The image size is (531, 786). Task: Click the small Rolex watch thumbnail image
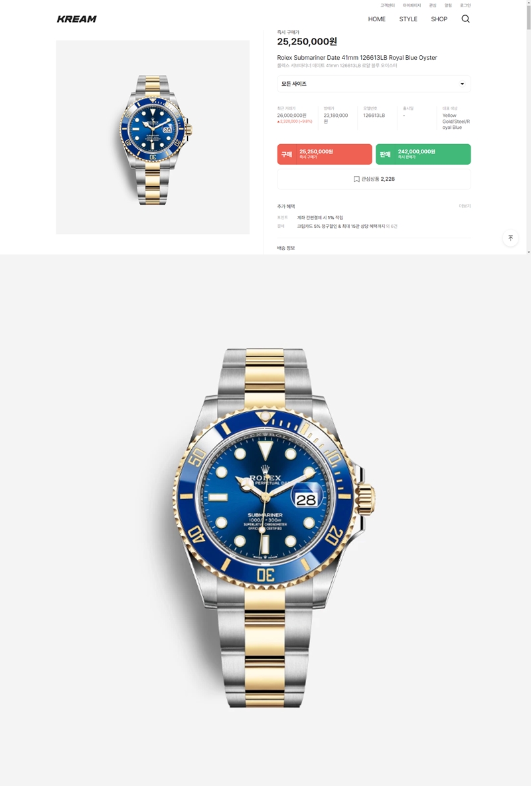click(x=153, y=138)
